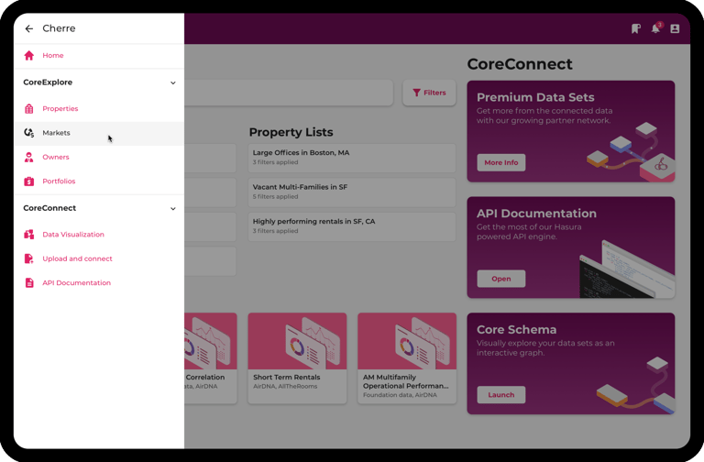Launch the Core Schema graph
Viewport: 704px width, 462px height.
coord(500,395)
